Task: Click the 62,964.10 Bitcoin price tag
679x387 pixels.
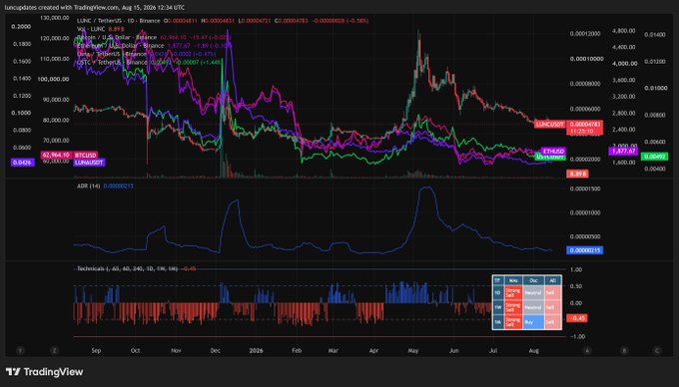Action: [56, 155]
